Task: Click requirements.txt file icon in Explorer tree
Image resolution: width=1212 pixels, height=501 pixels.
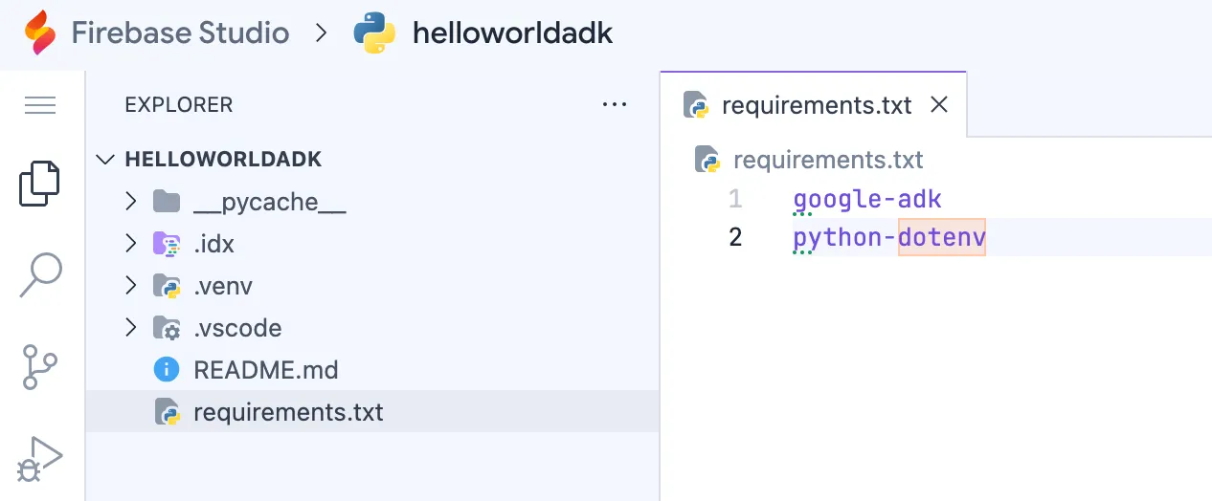Action: tap(168, 412)
